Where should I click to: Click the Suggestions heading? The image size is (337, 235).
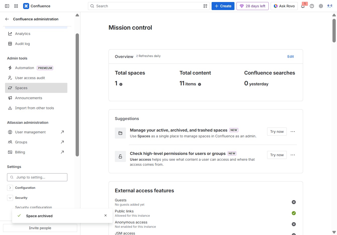[x=127, y=119]
